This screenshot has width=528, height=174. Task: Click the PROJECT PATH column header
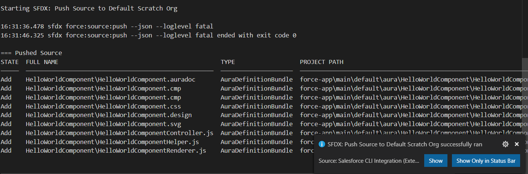tap(322, 62)
